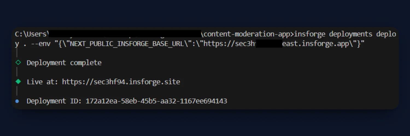This screenshot has width=410, height=136.
Task: Click the filled green diamond beside Live at
Action: [x=18, y=82]
